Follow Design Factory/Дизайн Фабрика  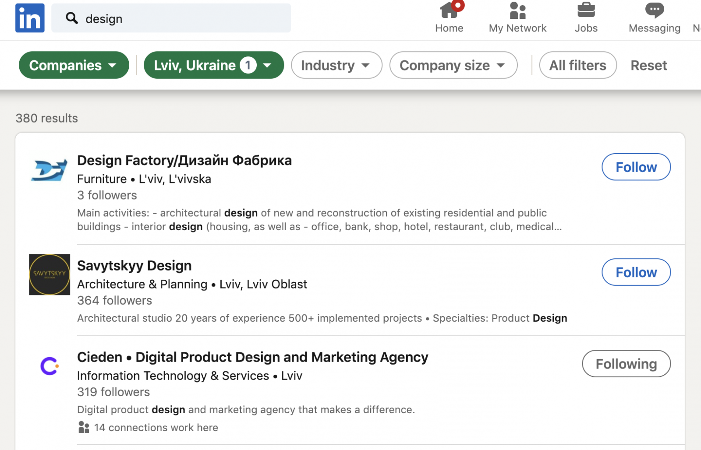click(x=636, y=167)
